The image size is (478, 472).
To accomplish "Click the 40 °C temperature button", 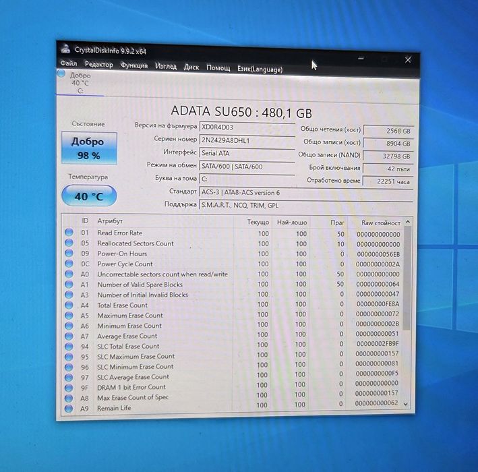I will (x=89, y=196).
